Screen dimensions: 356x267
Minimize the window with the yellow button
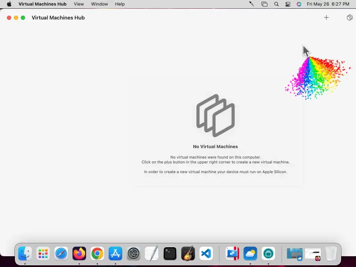(x=16, y=18)
